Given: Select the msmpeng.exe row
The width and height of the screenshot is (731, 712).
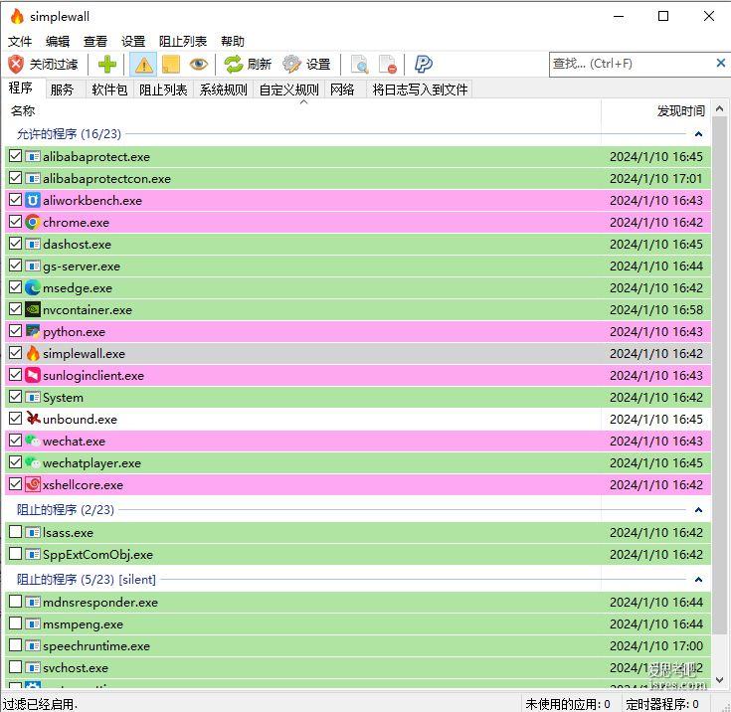Looking at the screenshot, I should pos(358,623).
